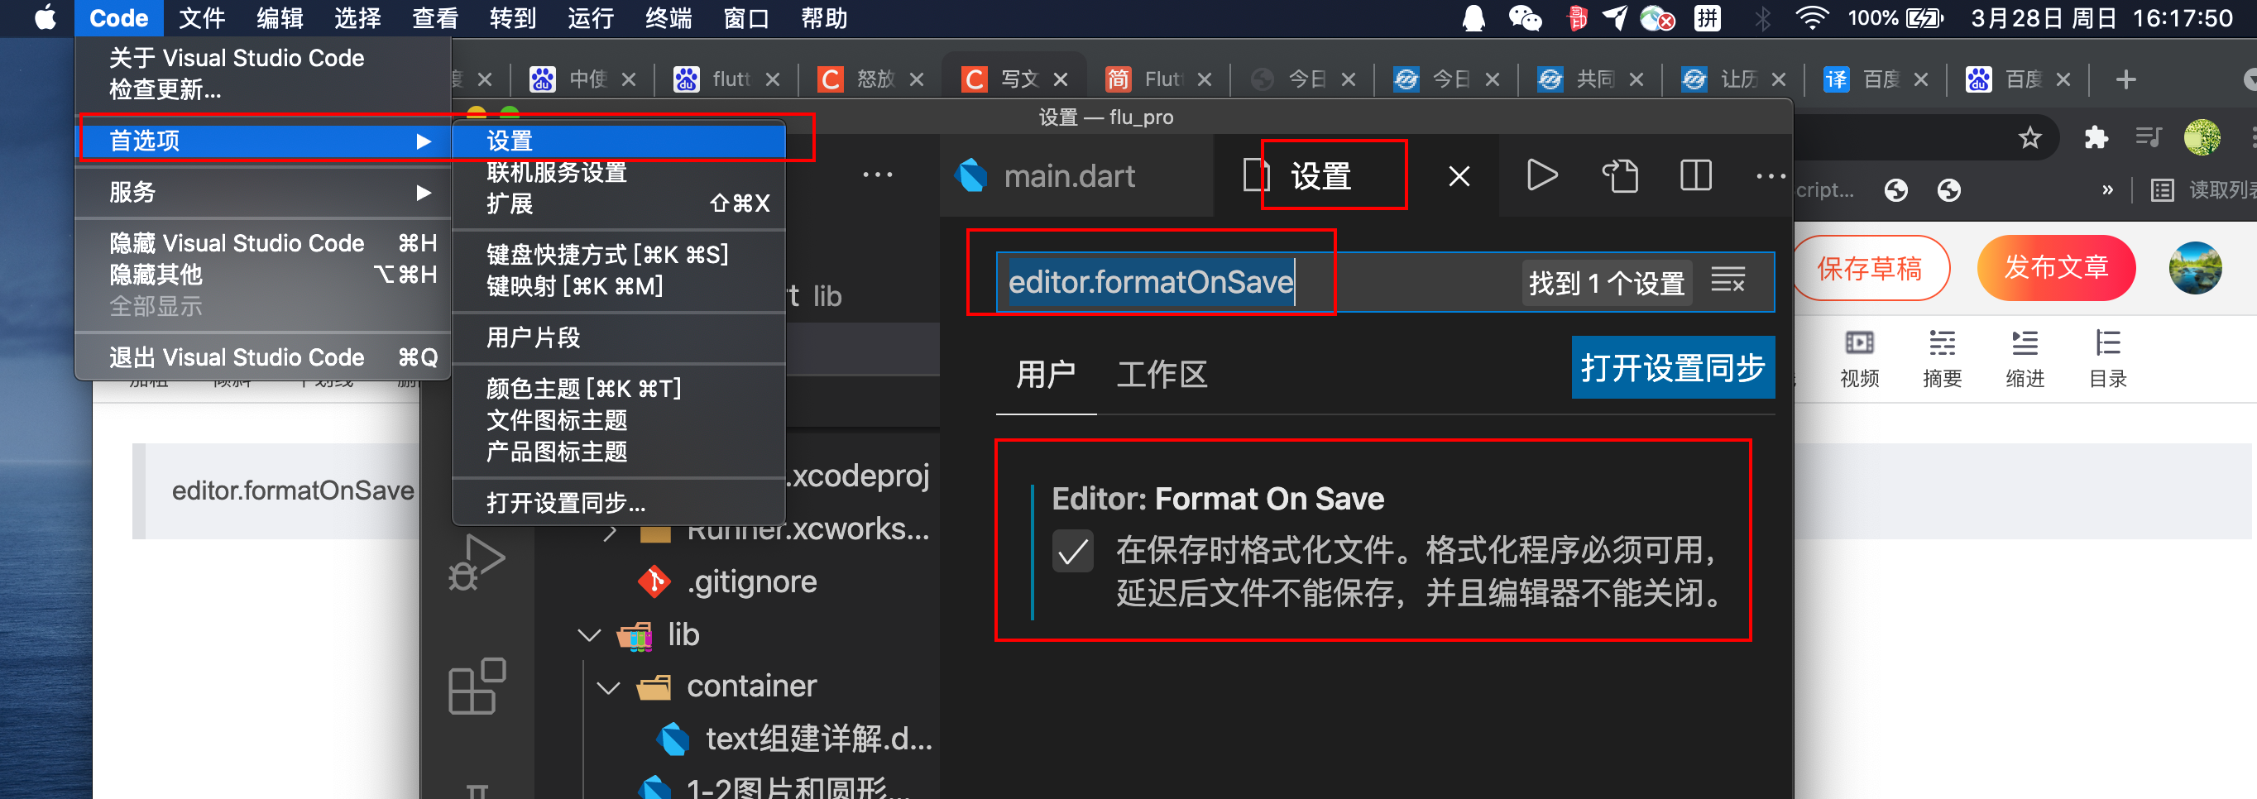2257x799 pixels.
Task: Switch to the 工作区 settings tab
Action: (1161, 375)
